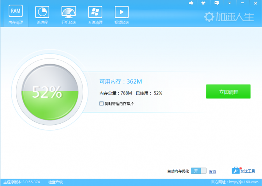262x186 pixels.
Task: Click the 可用内存 362M text
Action: 121,82
